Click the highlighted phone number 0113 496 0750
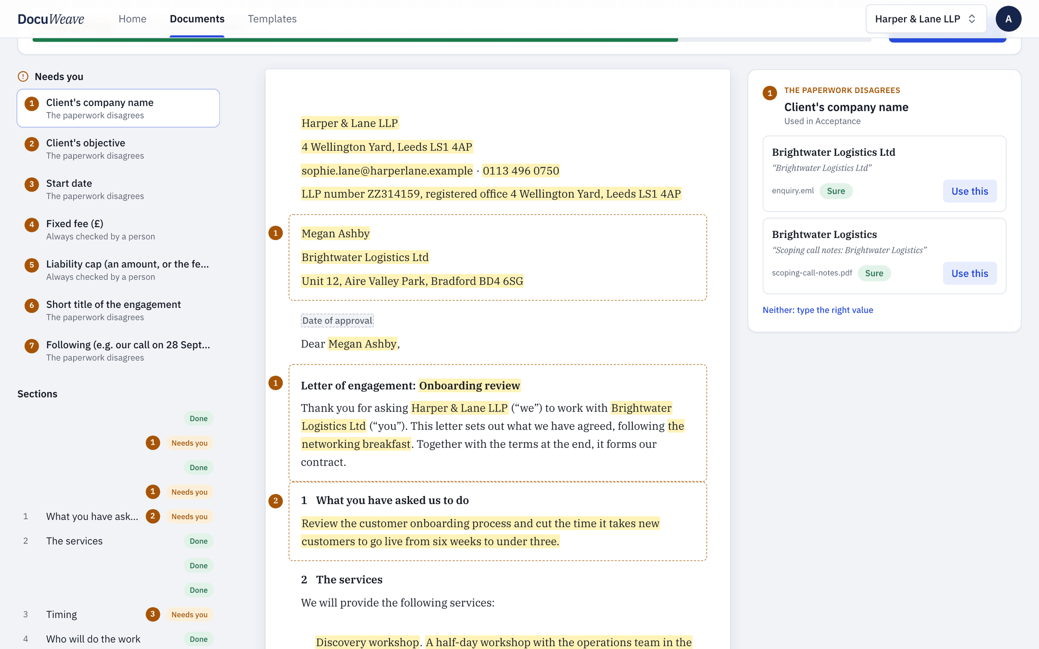Image resolution: width=1039 pixels, height=649 pixels. tap(521, 170)
